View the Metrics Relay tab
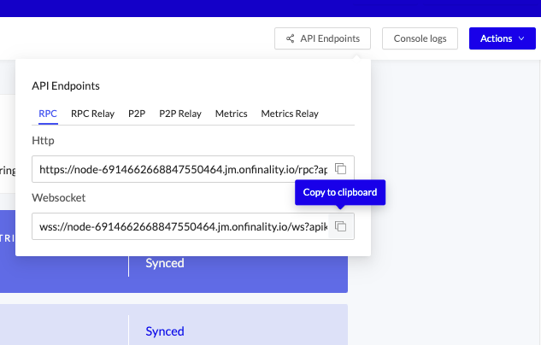541x345 pixels. (x=290, y=114)
